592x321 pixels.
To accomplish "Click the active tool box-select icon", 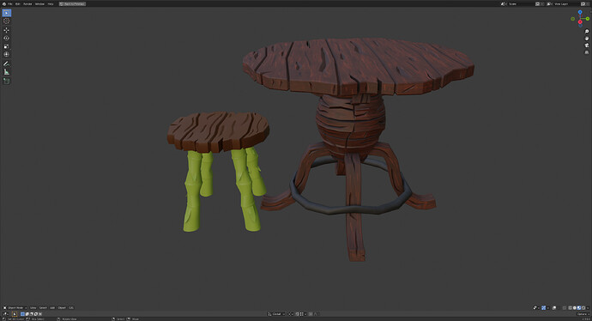I will coord(15,314).
